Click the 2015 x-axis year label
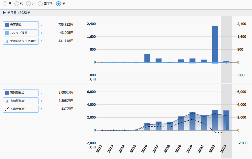 tap(133, 149)
